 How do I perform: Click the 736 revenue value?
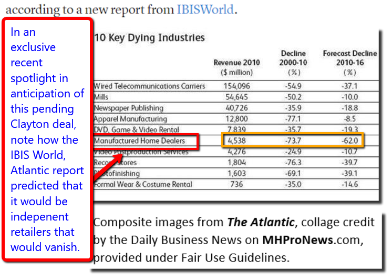click(x=236, y=185)
